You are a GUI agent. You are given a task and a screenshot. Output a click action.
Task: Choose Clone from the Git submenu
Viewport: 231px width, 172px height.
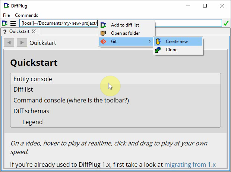coord(171,50)
